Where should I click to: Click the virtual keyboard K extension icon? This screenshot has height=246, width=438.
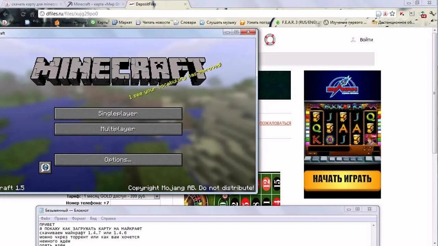tap(412, 14)
